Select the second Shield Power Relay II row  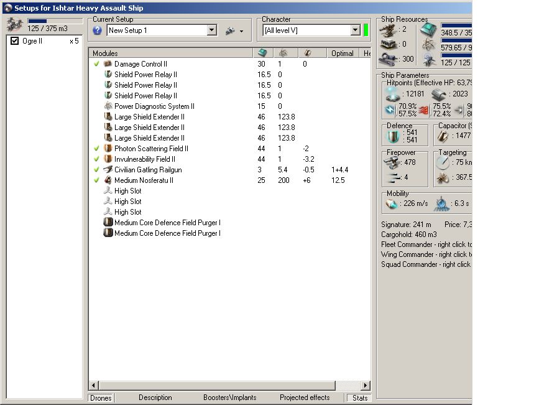230,85
